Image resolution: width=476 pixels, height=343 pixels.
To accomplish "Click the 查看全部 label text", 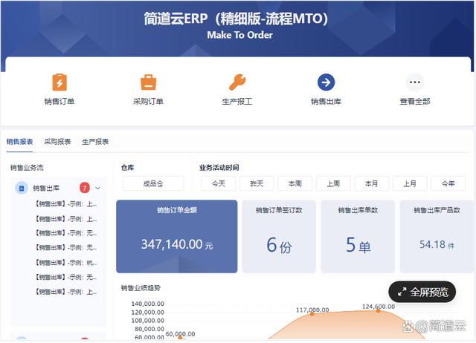I will (x=415, y=101).
